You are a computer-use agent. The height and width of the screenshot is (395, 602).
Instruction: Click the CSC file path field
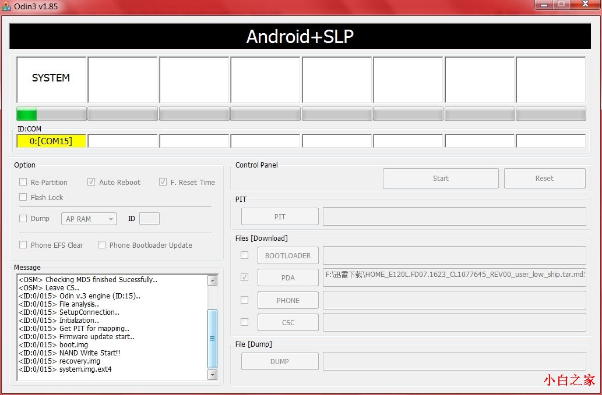(455, 323)
